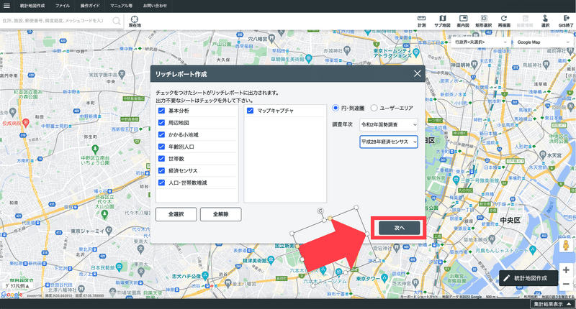Refresh map with 再描画 icon
The width and height of the screenshot is (576, 309).
tap(504, 22)
